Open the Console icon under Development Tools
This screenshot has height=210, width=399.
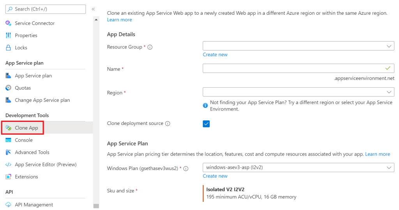click(x=8, y=140)
